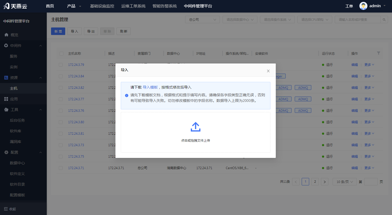Screen dimensions: 392x215
Task: Open 实例 in the sidebar
Action: pyautogui.click(x=14, y=67)
